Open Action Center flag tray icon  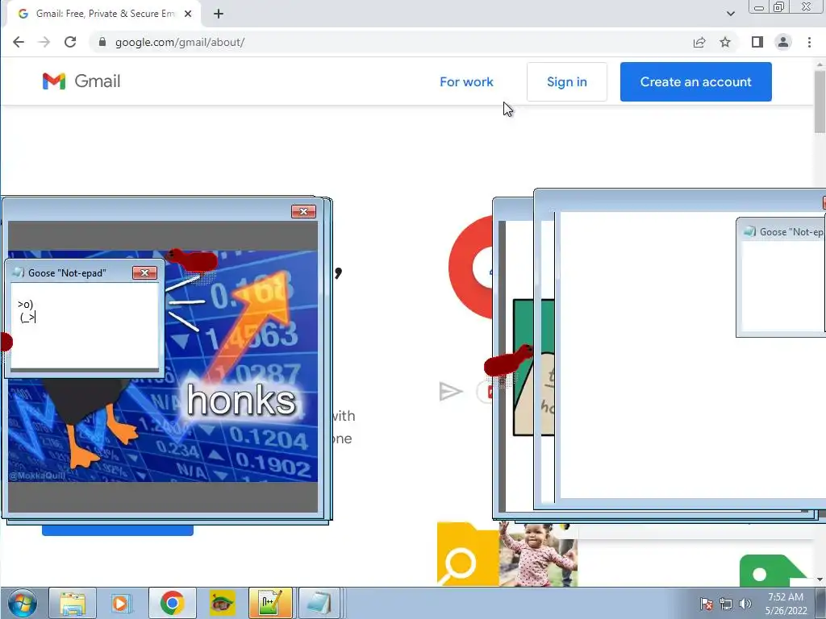click(x=707, y=604)
